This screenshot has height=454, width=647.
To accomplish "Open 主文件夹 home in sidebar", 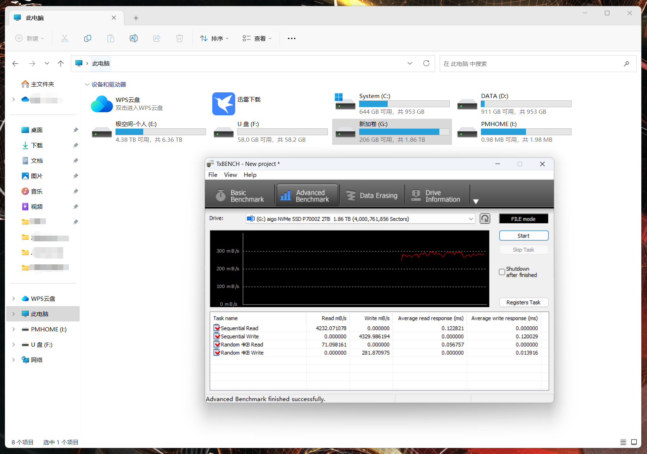I will (x=38, y=84).
